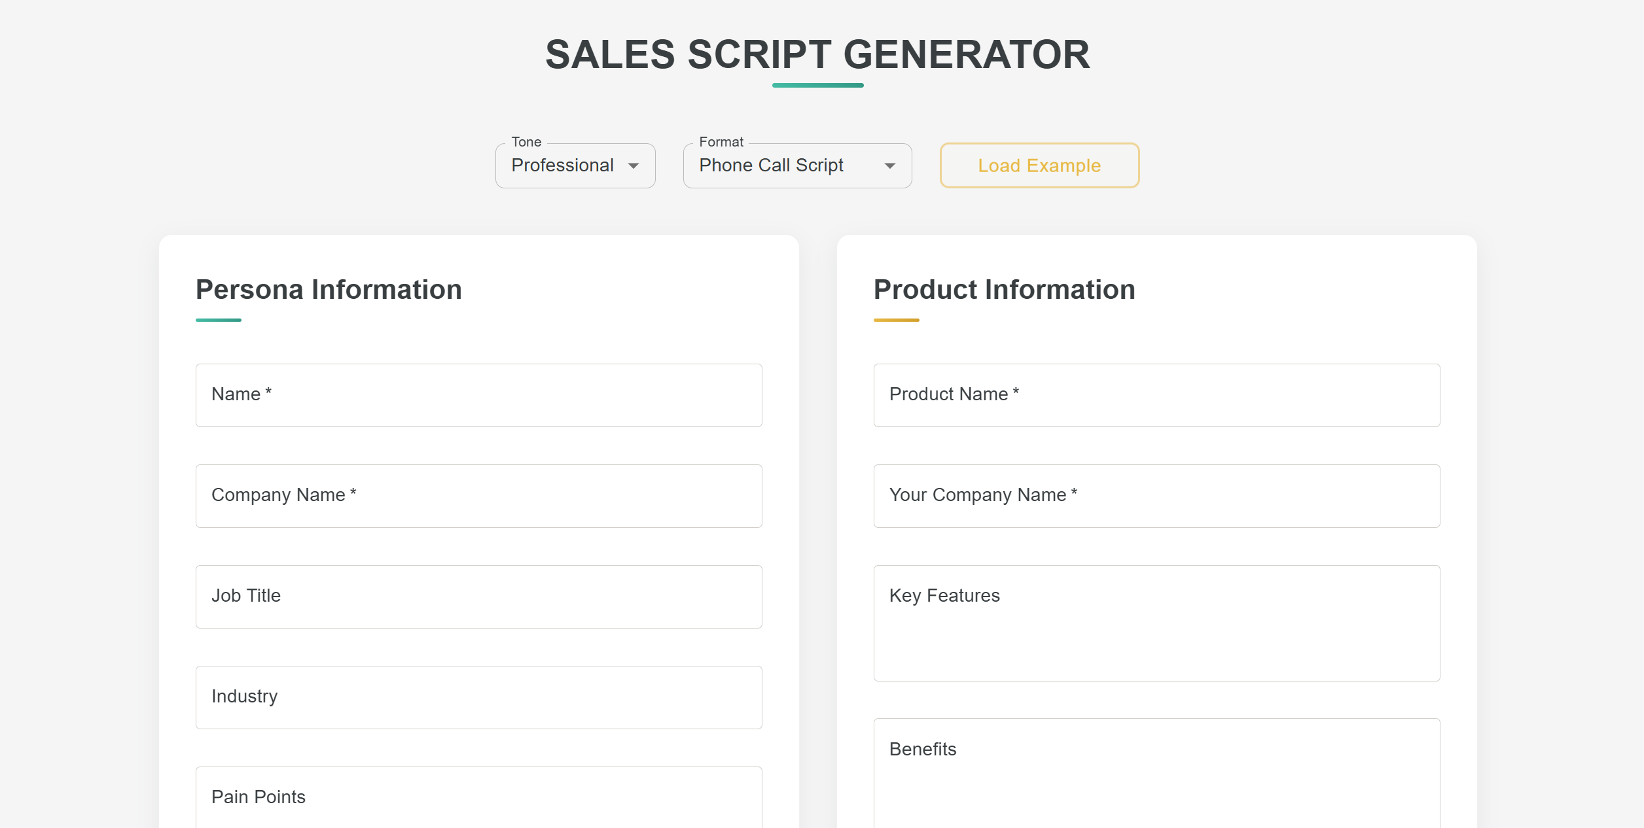Click the teal underline below the main title
The height and width of the screenshot is (828, 1644).
click(817, 85)
